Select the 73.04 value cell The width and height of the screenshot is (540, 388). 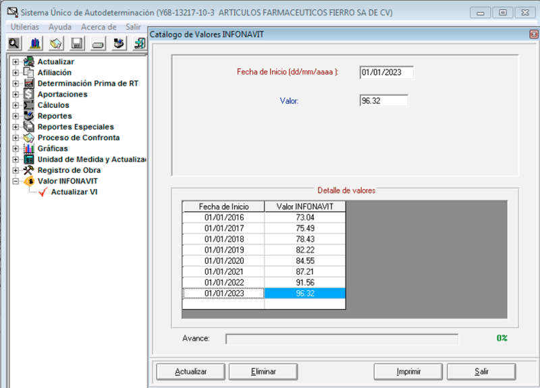(305, 217)
